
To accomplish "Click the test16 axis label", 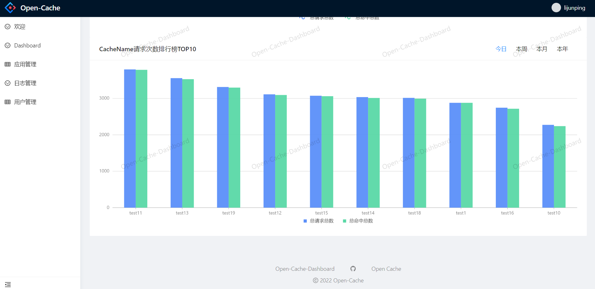I will (507, 213).
